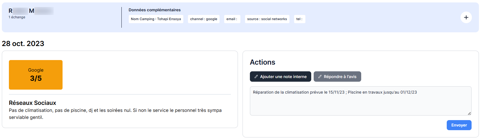482x139 pixels.
Task: Click the orange Google 3/5 rating badge
Action: coord(36,75)
